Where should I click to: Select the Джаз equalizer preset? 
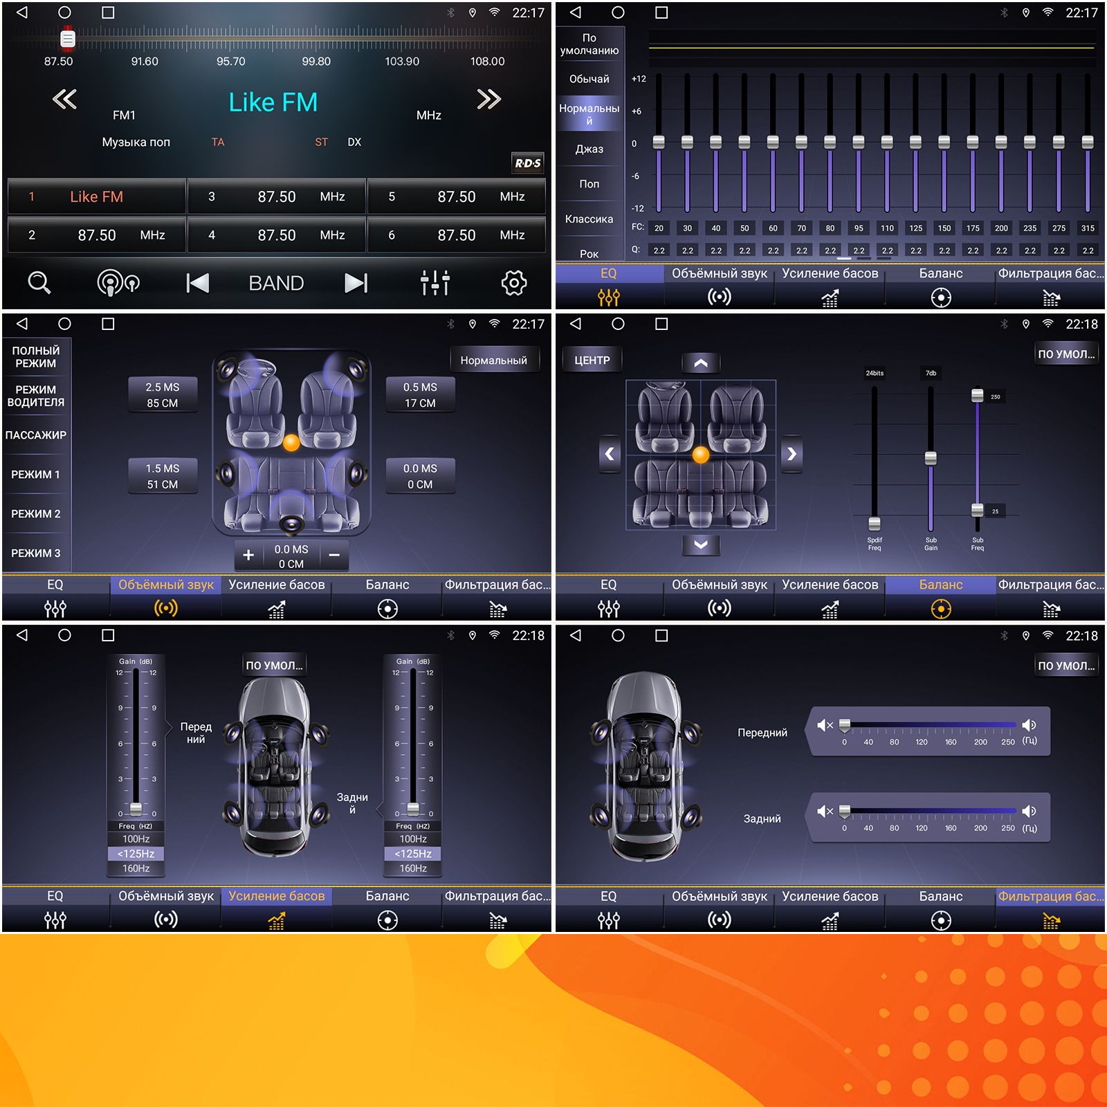coord(589,149)
